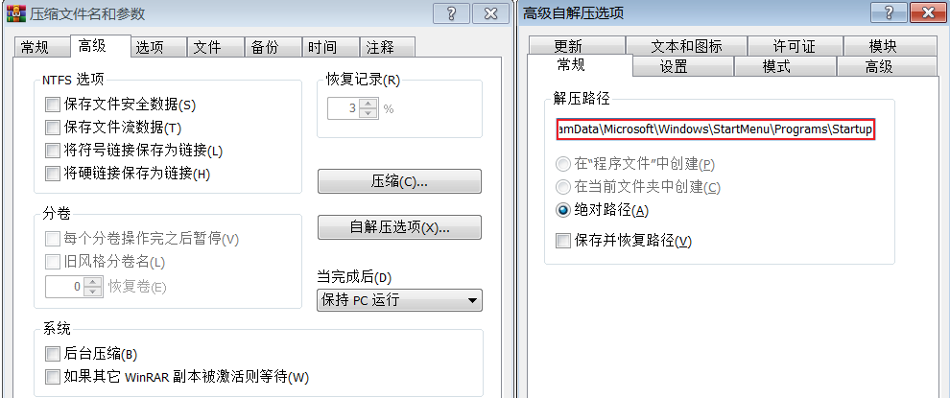Check 后台压缩 option

tap(54, 353)
